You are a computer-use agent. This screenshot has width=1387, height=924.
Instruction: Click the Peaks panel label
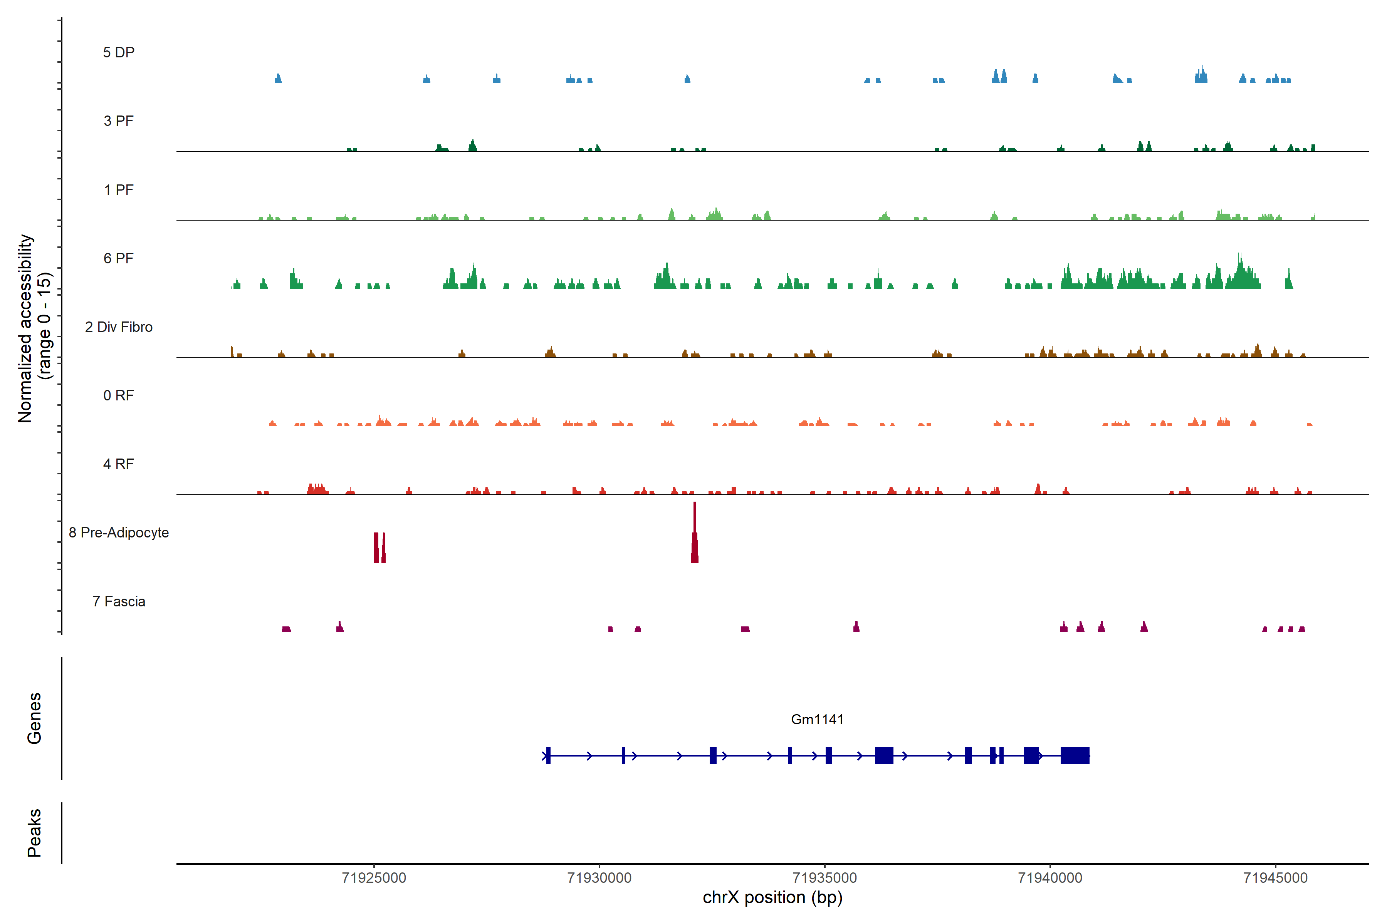point(34,832)
